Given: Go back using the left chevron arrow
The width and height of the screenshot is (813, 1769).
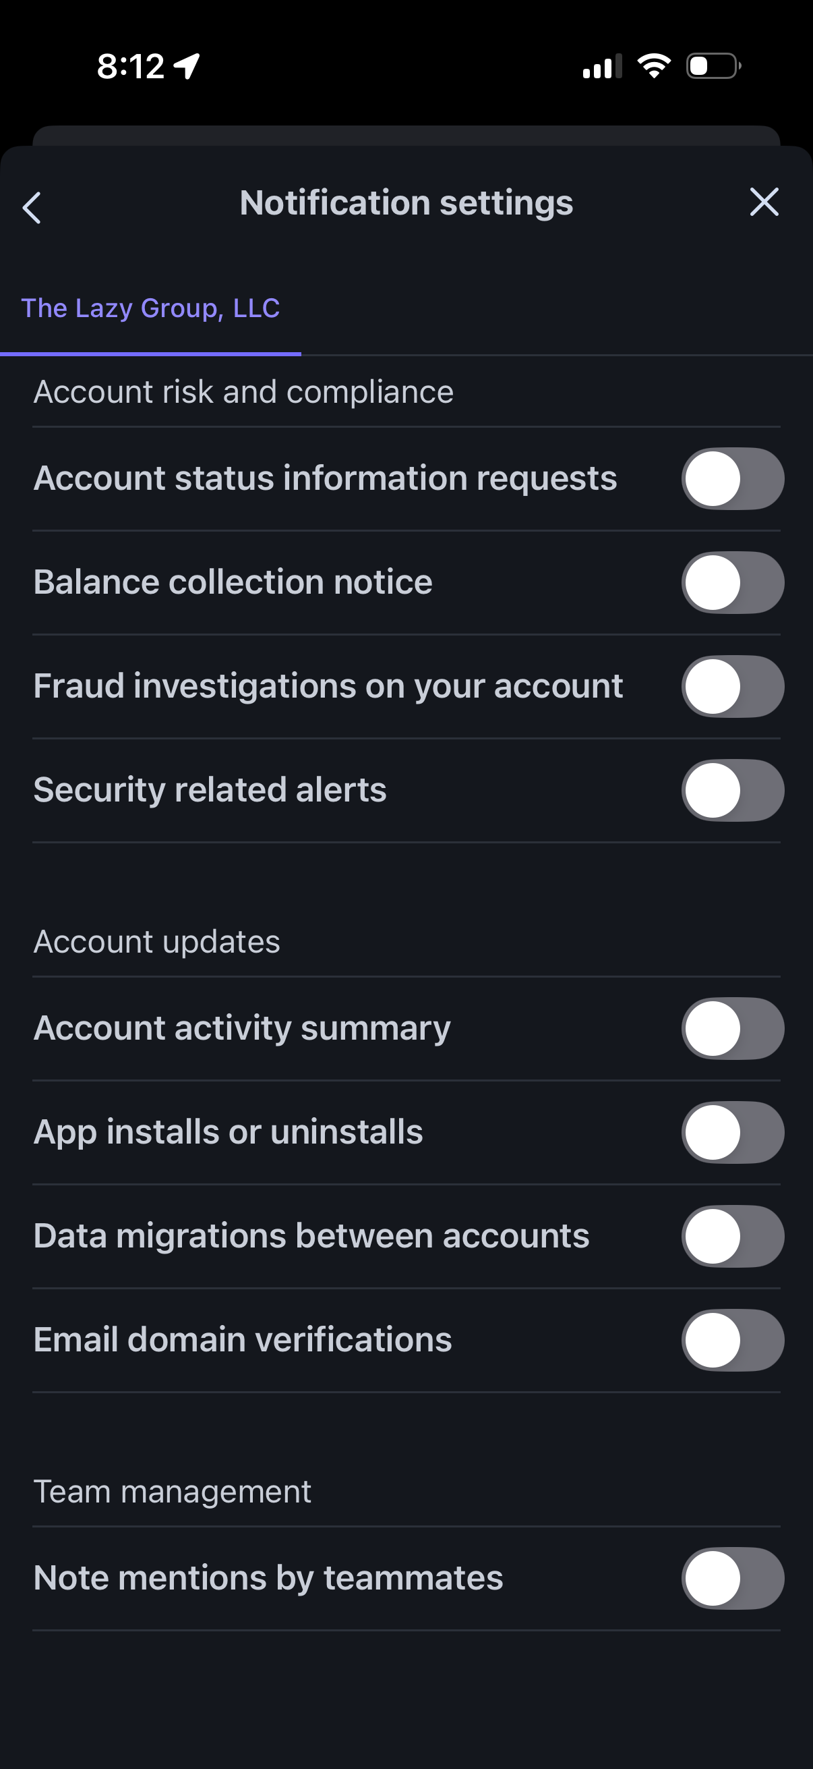Looking at the screenshot, I should [32, 207].
